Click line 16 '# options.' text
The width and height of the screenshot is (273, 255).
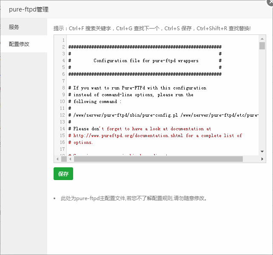[81, 143]
